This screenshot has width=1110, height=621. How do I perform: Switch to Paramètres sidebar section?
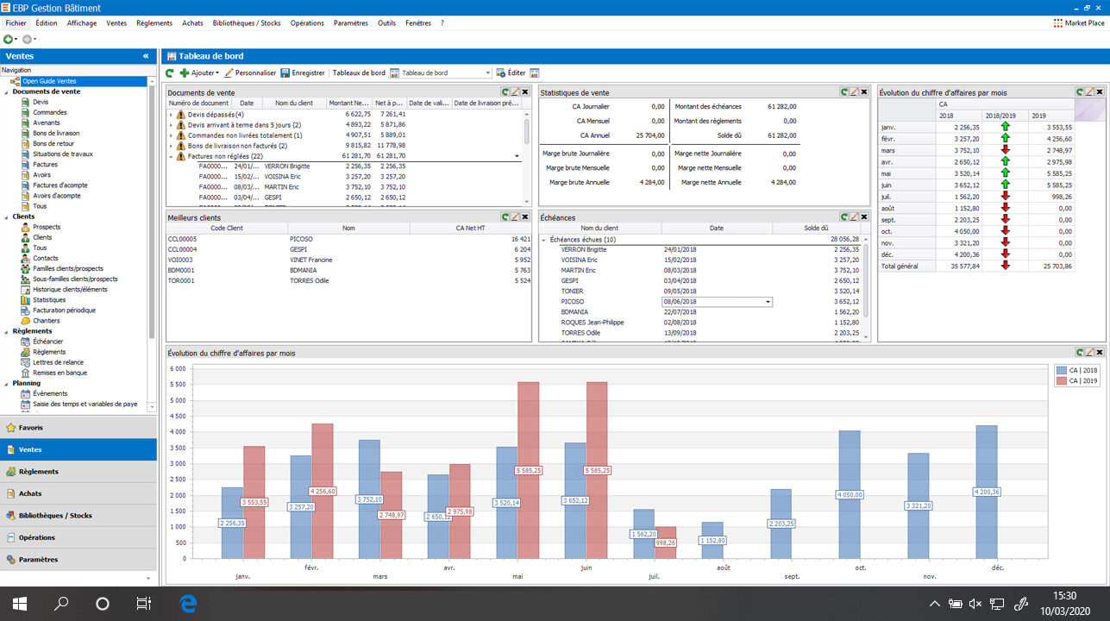78,559
